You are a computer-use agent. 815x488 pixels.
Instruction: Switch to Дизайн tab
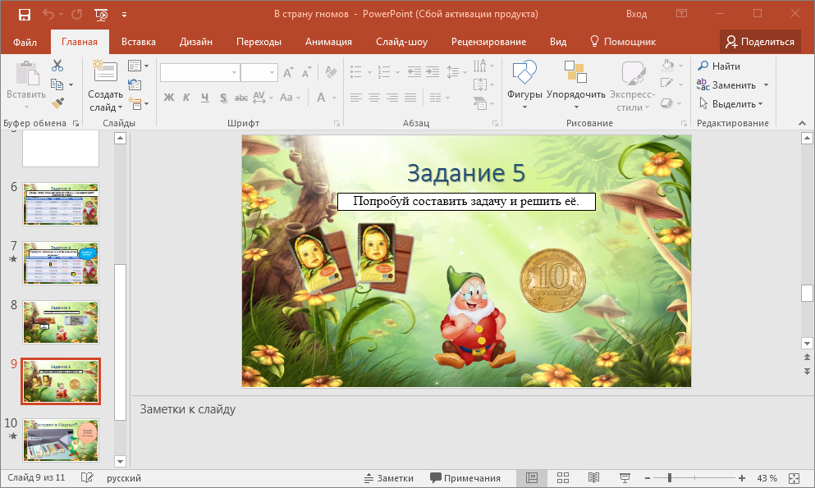196,42
